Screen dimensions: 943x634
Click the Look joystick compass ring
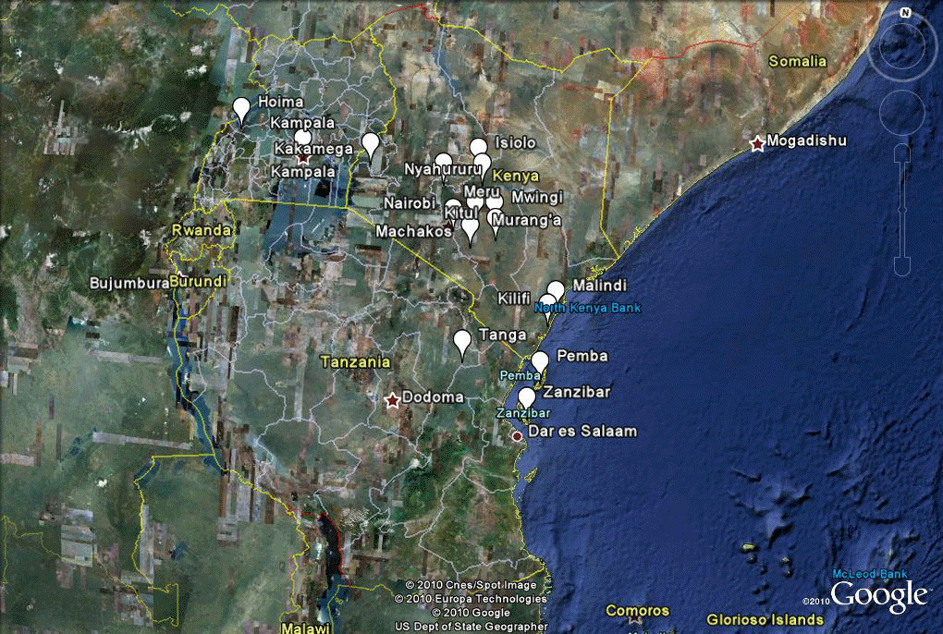click(906, 46)
